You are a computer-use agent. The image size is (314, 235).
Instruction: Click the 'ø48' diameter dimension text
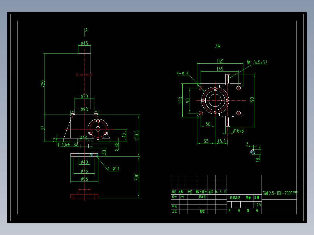[x=83, y=138]
